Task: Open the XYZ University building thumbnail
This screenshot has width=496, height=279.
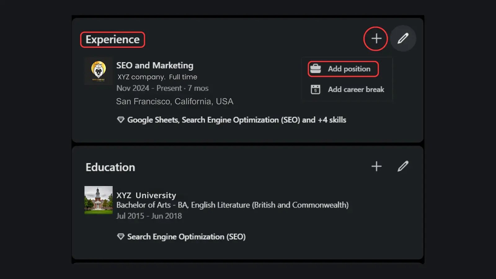Action: [99, 200]
